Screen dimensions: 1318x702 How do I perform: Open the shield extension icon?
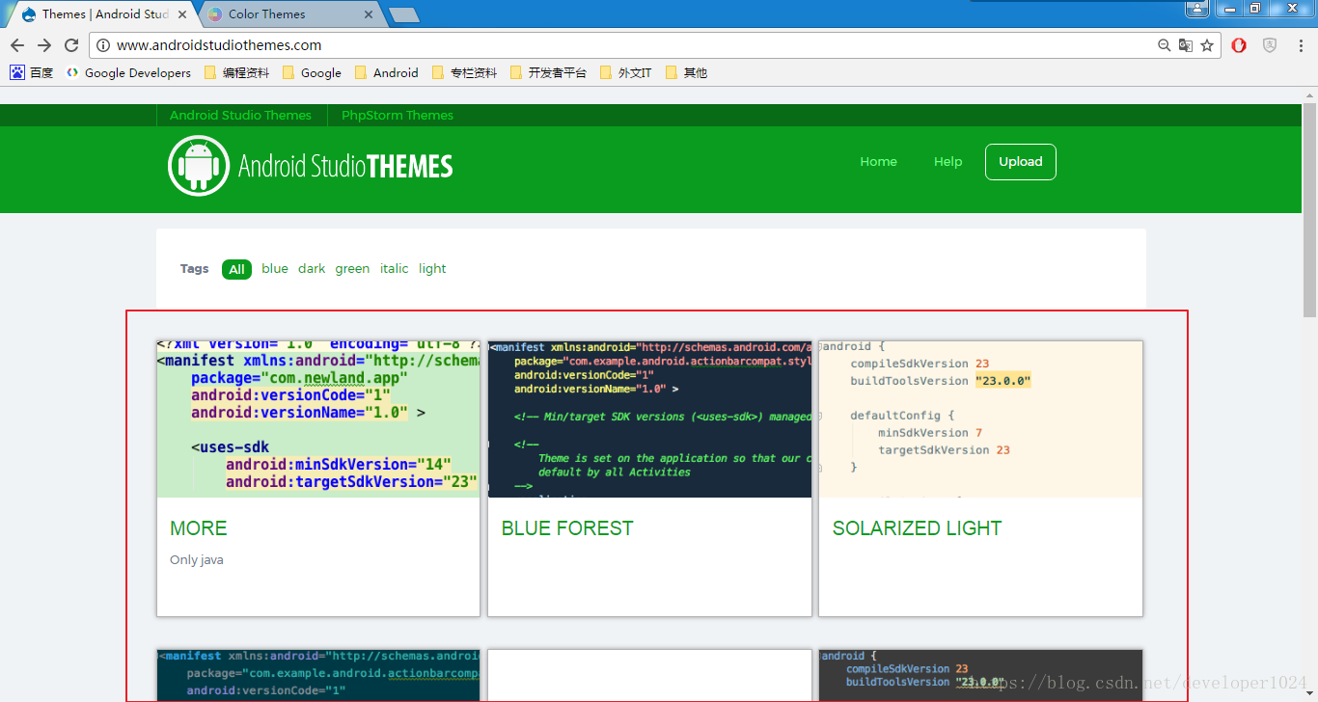[x=1270, y=45]
